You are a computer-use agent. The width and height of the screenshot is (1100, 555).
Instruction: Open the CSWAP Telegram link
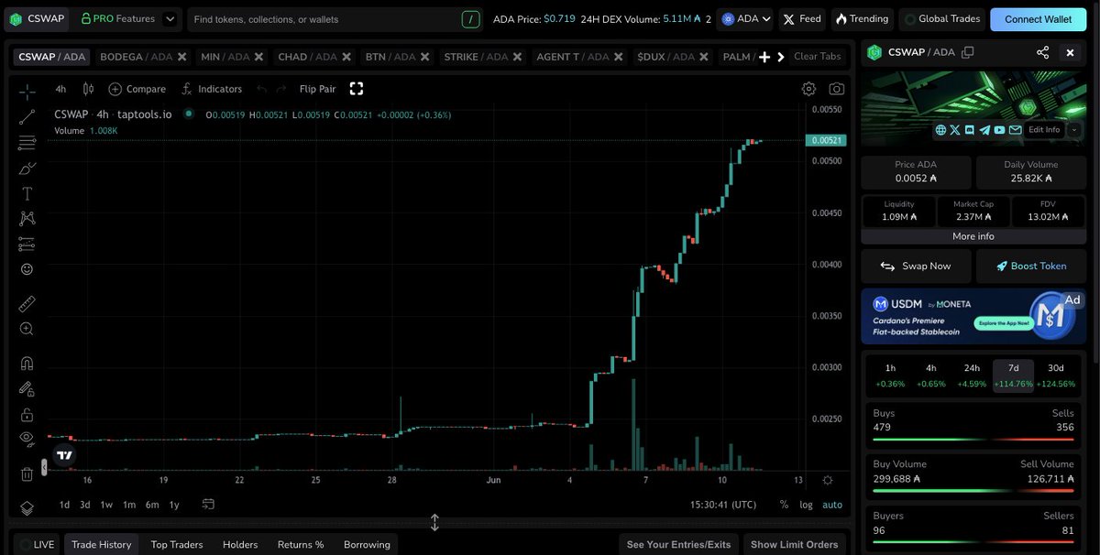(984, 130)
